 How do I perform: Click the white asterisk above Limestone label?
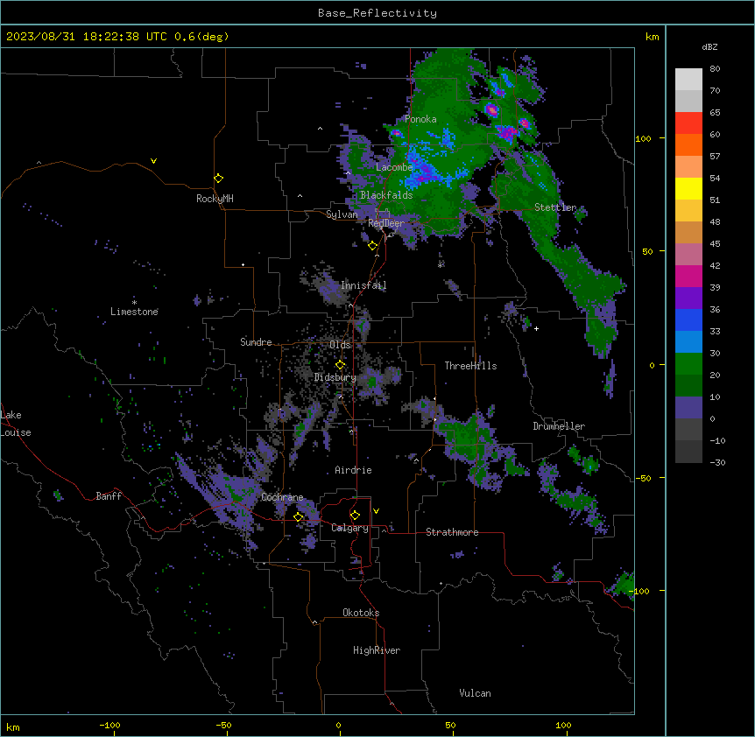coord(134,302)
